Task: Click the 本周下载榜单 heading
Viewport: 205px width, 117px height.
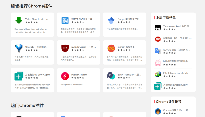Action: [x=166, y=17]
